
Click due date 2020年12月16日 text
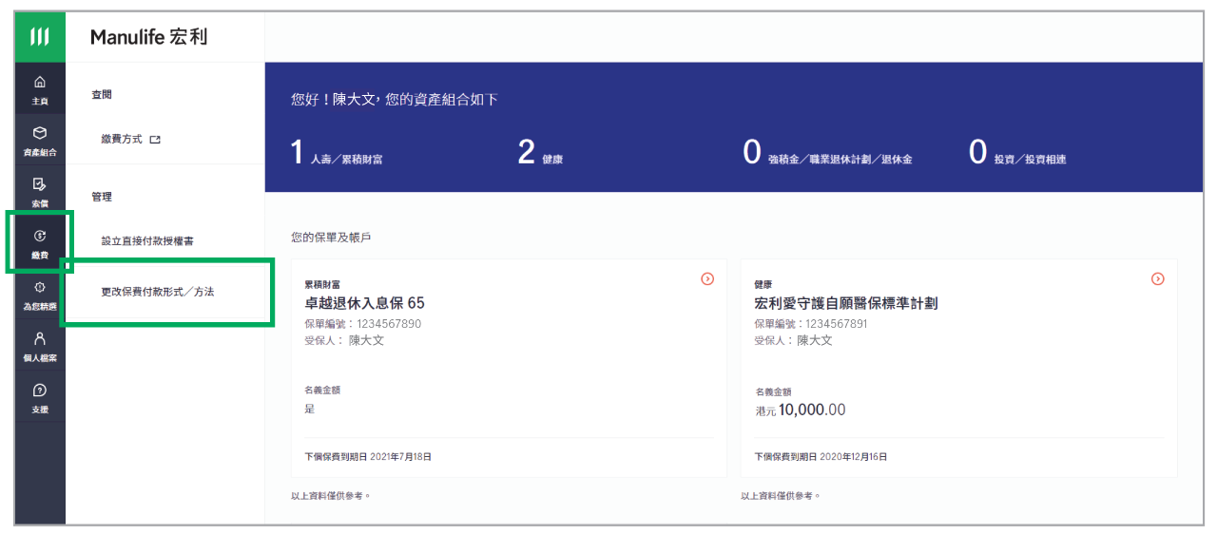pyautogui.click(x=852, y=457)
